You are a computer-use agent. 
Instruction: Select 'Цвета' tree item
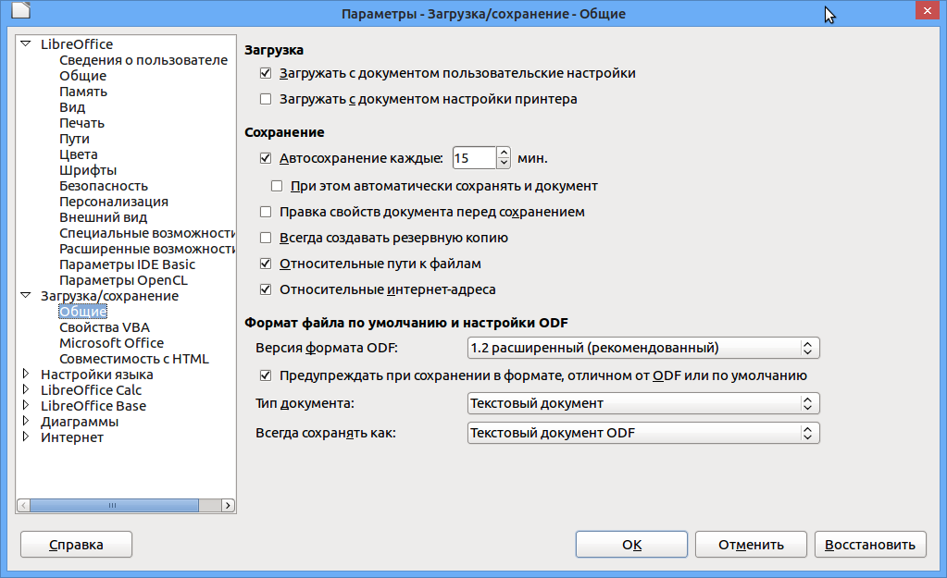coord(79,154)
